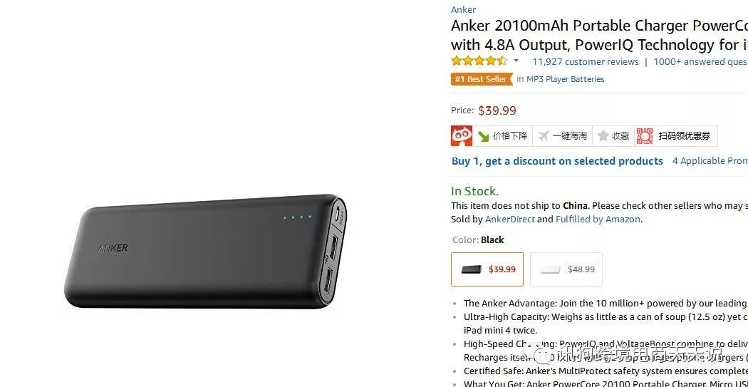
Task: Click Buy 1, get a discount promotion link
Action: point(557,161)
